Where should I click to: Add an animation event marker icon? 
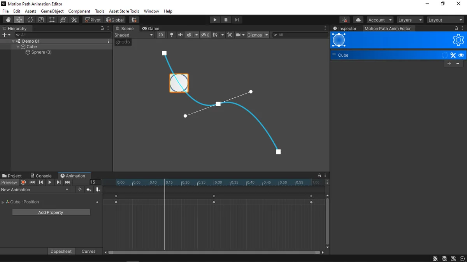(x=98, y=189)
